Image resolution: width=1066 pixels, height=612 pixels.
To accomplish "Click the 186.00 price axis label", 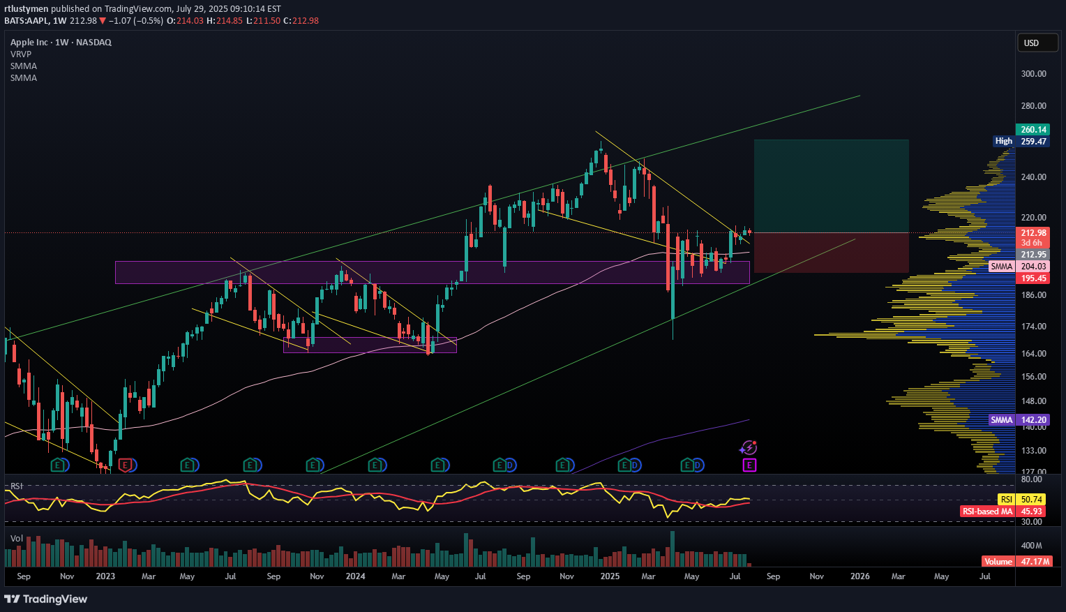I will (x=1033, y=295).
